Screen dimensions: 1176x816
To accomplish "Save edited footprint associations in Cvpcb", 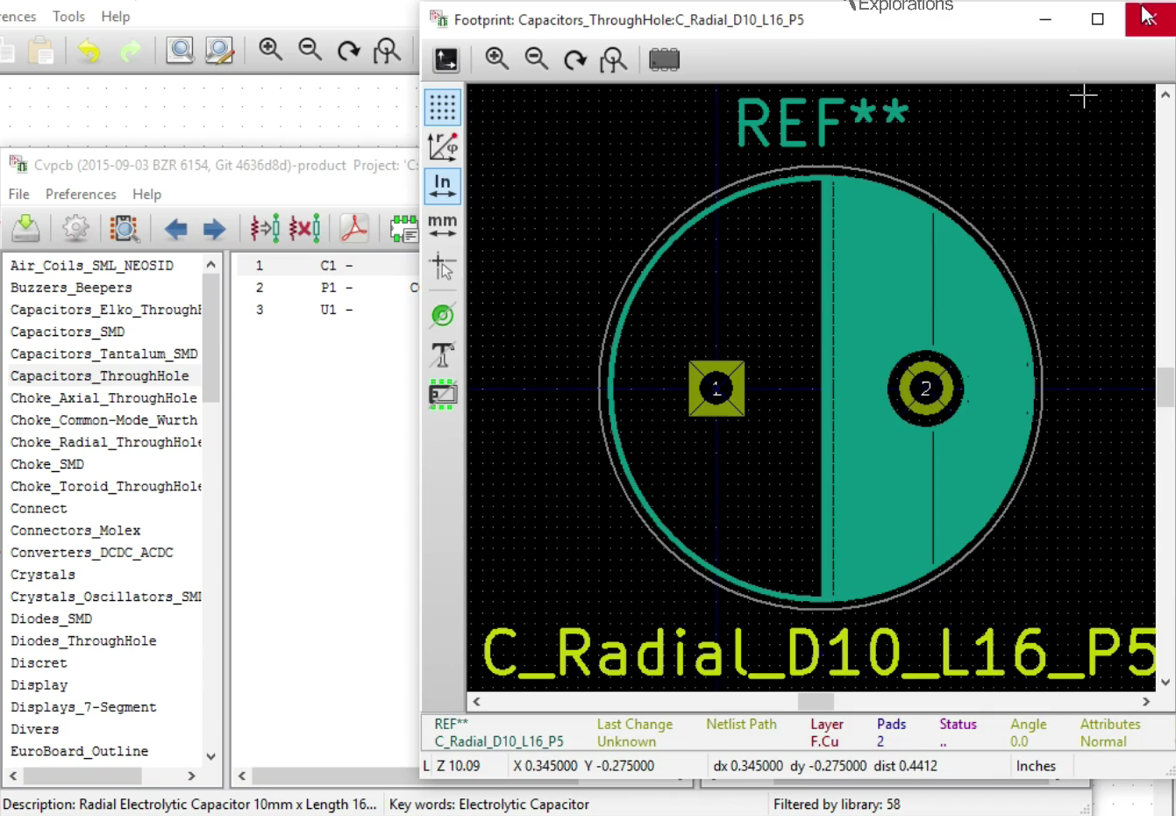I will coord(25,228).
